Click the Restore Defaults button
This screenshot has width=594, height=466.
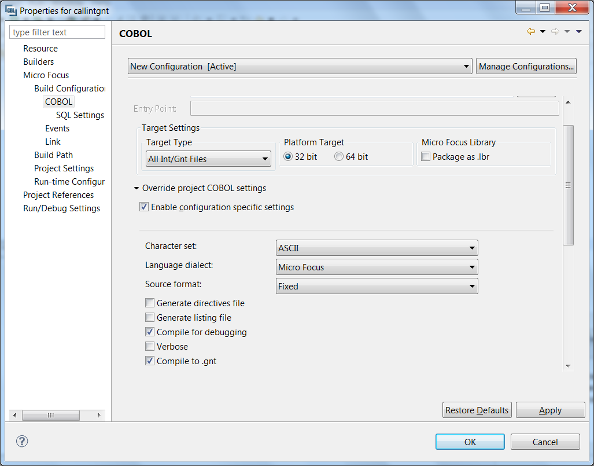477,410
